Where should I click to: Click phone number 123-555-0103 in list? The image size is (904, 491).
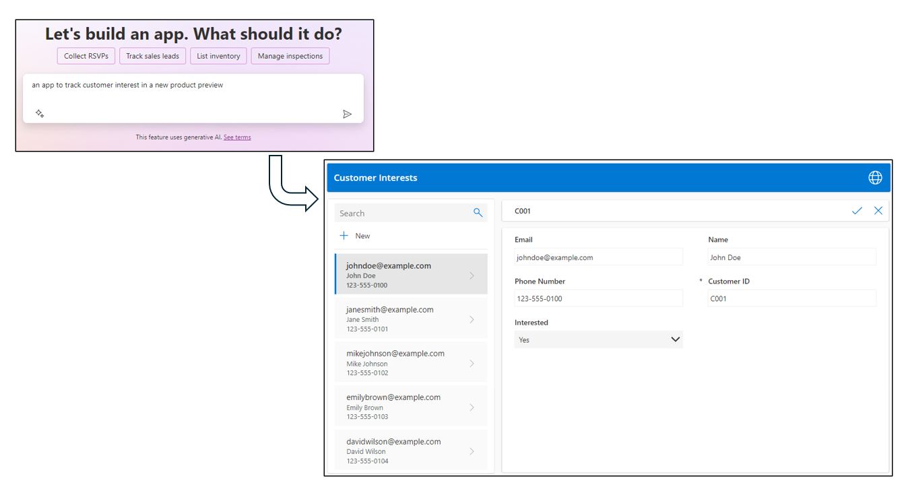click(367, 417)
